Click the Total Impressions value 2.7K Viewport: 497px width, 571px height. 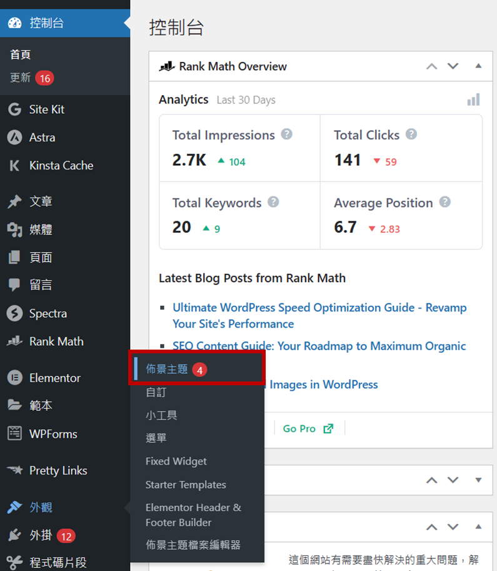(189, 160)
